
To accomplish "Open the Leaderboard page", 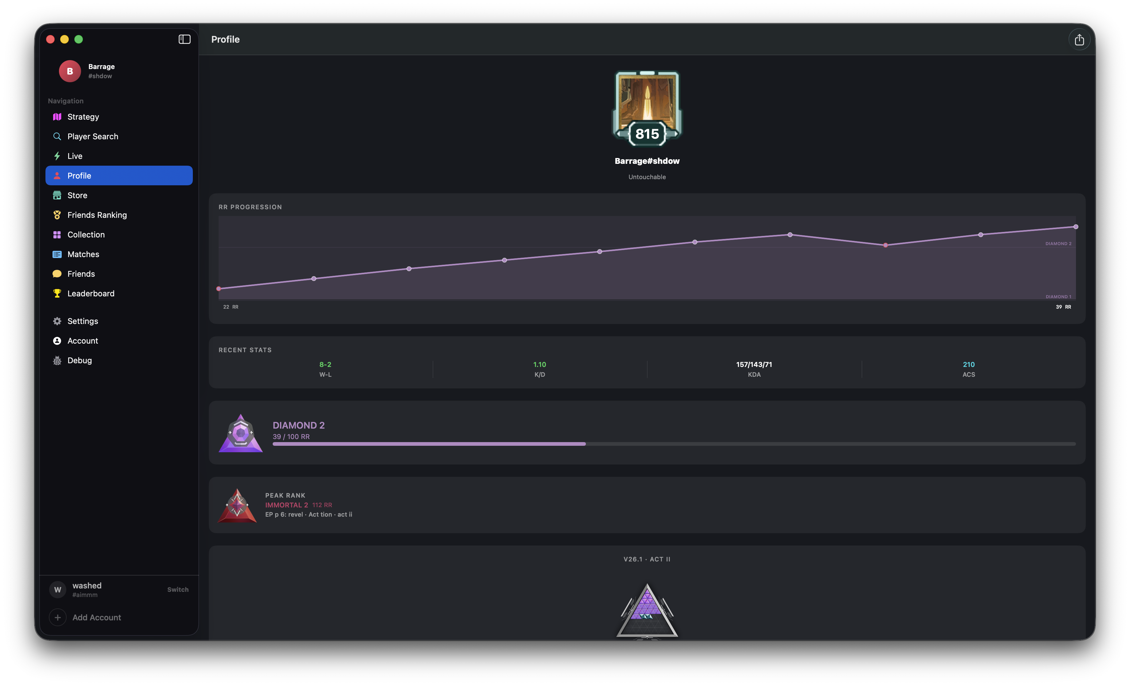I will (x=90, y=293).
